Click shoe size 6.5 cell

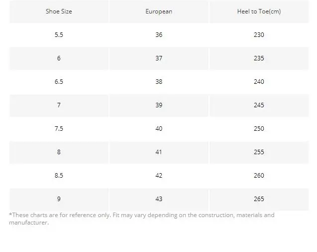point(59,82)
